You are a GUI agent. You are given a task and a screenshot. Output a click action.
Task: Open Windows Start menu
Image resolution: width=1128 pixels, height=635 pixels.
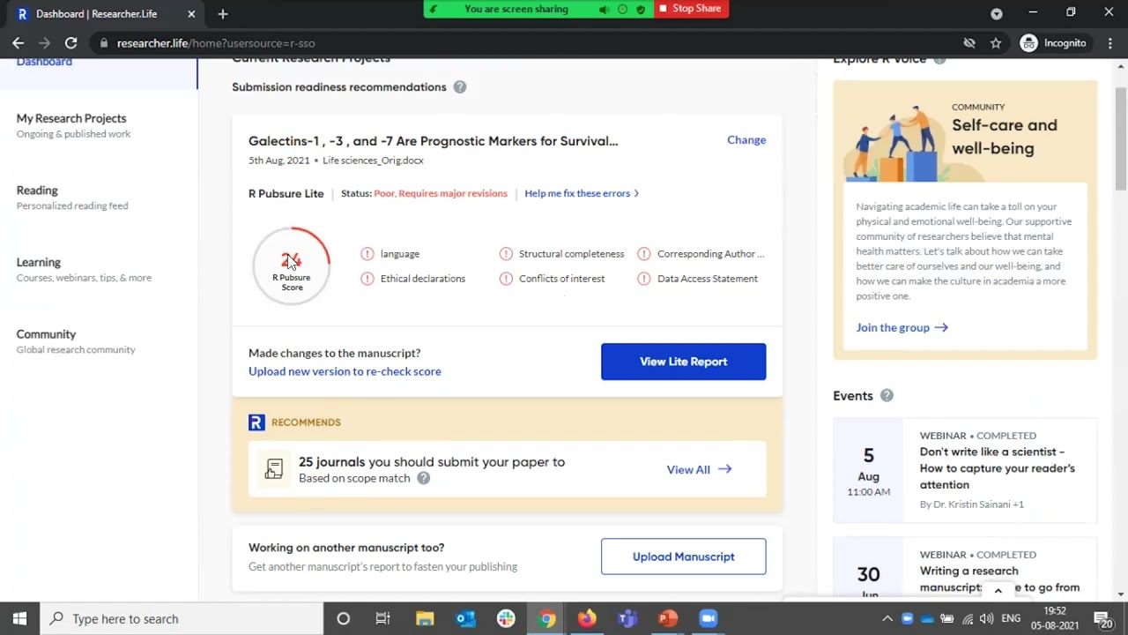19,618
